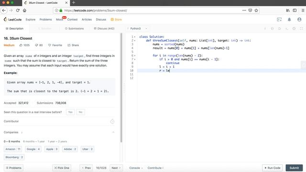This screenshot has width=306, height=172.
Task: Select the 1 year ~ 2 years filter
Action: click(x=57, y=141)
